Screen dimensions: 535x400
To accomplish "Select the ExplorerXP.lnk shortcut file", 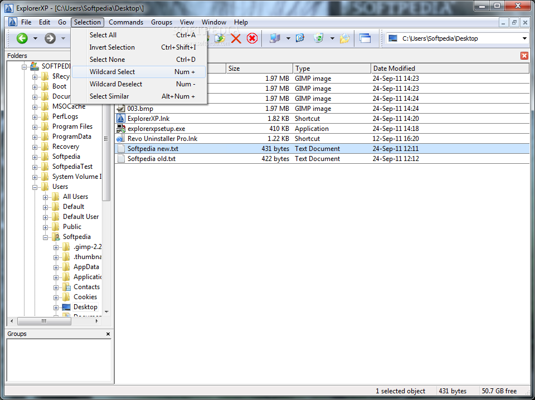I will (x=322, y=119).
